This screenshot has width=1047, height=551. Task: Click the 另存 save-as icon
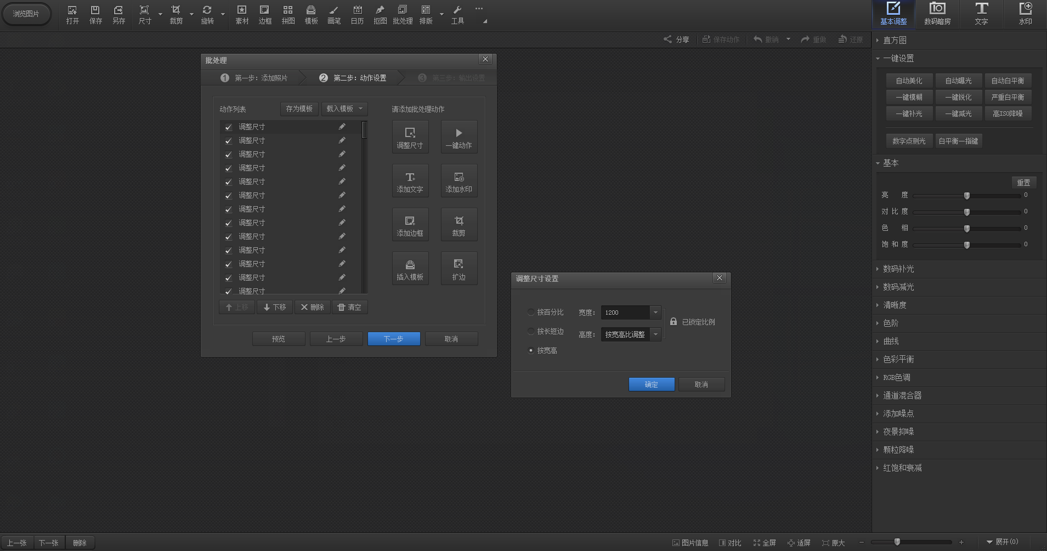coord(118,15)
